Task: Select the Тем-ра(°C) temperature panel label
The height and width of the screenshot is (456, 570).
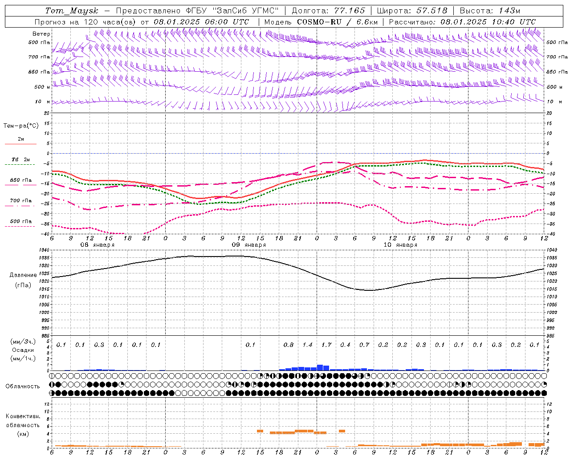Action: click(x=21, y=126)
